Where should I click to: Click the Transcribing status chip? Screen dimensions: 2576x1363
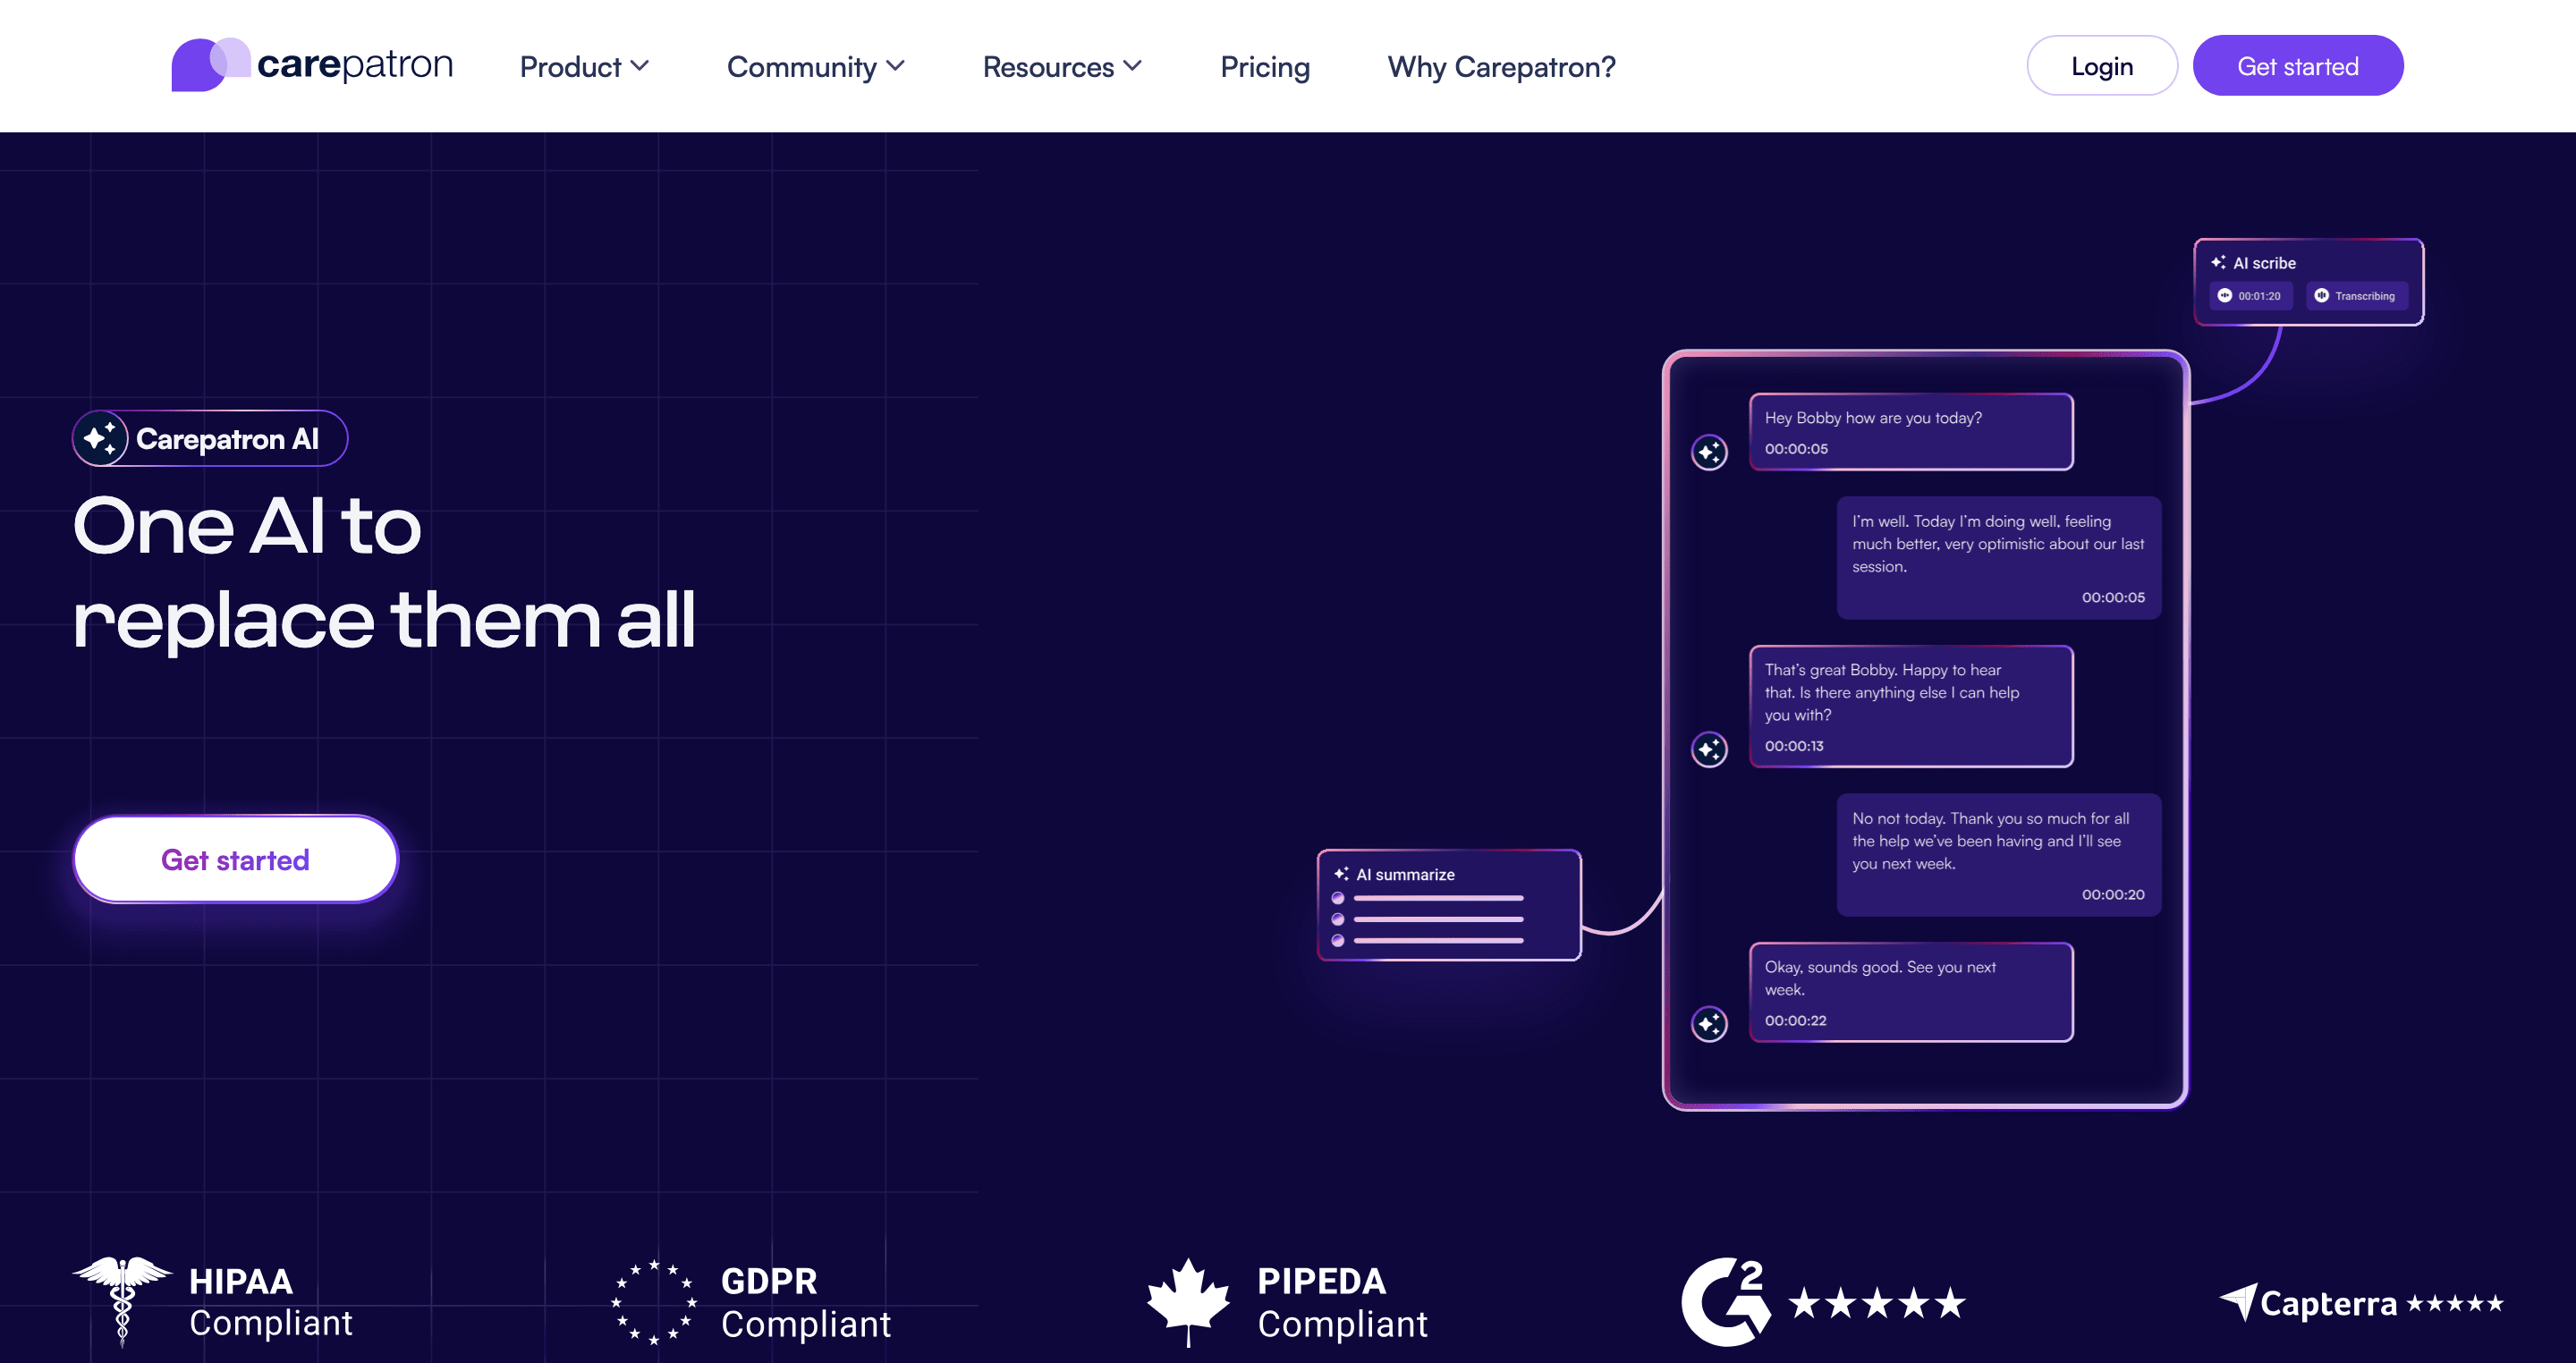[x=2356, y=296]
